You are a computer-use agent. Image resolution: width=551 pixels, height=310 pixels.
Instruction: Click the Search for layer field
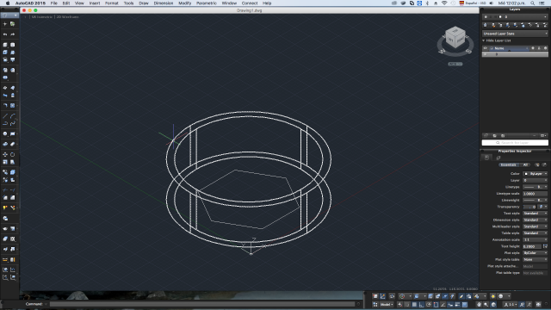pos(515,143)
